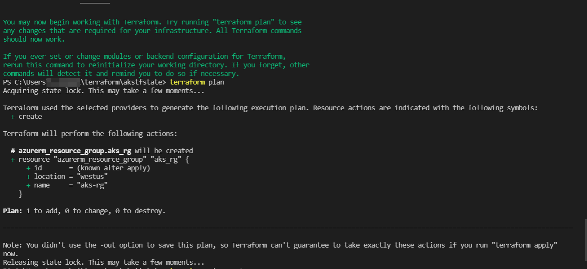This screenshot has height=269, width=587.
Task: Click 'If you ever set or change modules' line
Action: (x=145, y=56)
